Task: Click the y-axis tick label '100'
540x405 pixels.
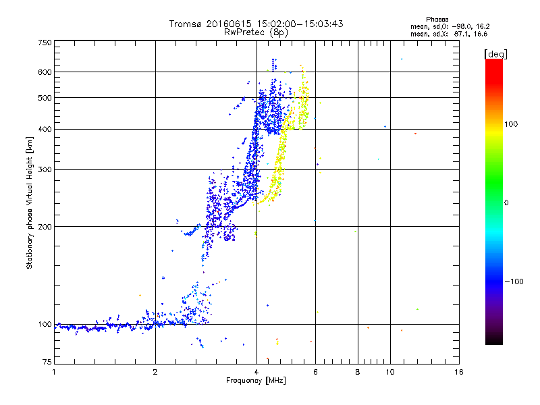Action: pos(45,325)
